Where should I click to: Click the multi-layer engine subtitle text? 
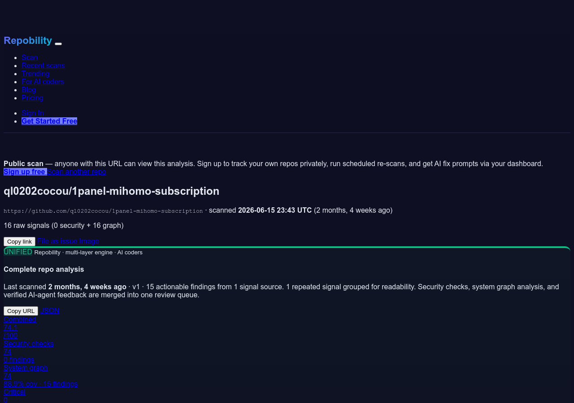point(88,252)
